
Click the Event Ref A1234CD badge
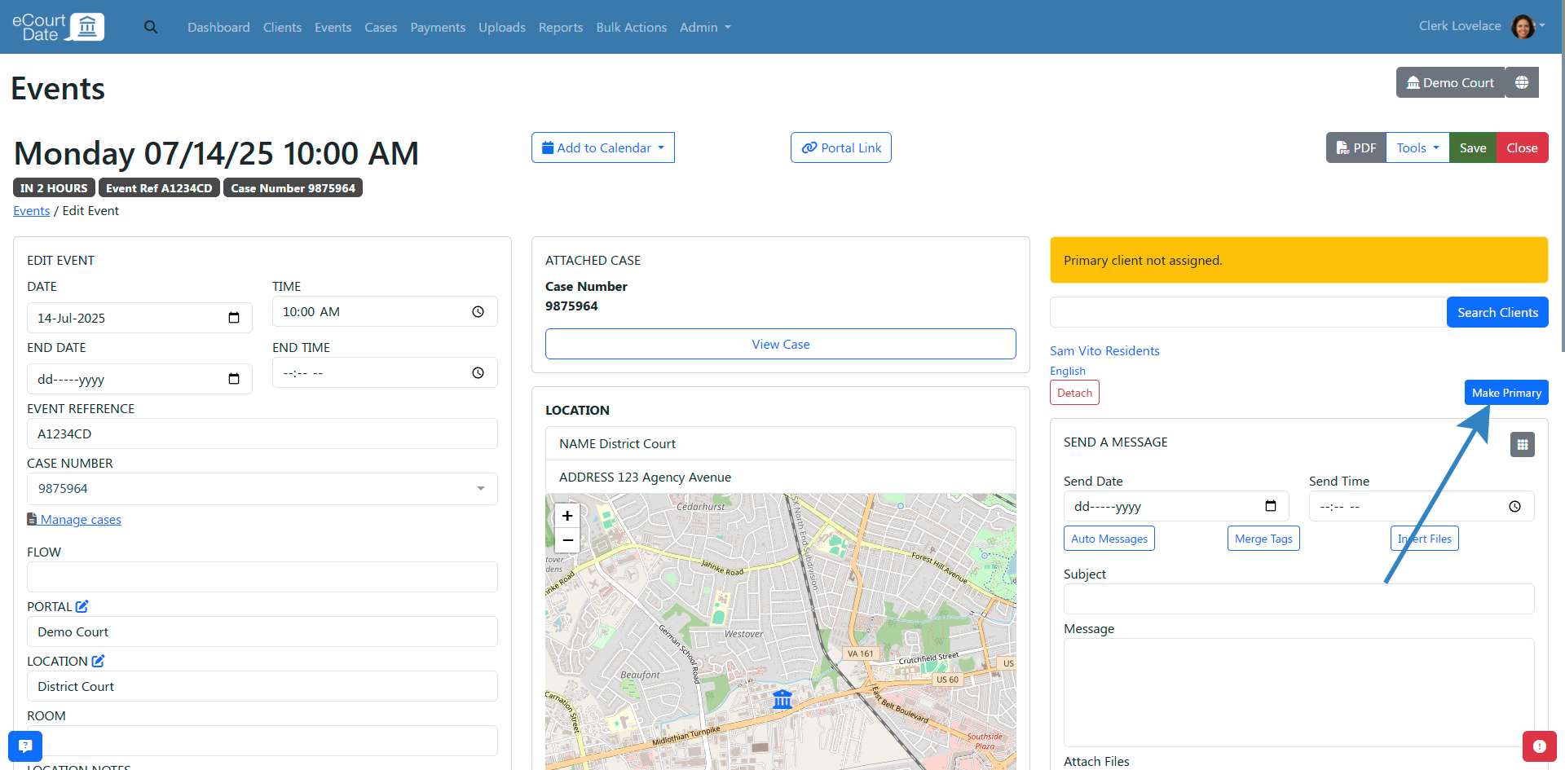pos(159,187)
